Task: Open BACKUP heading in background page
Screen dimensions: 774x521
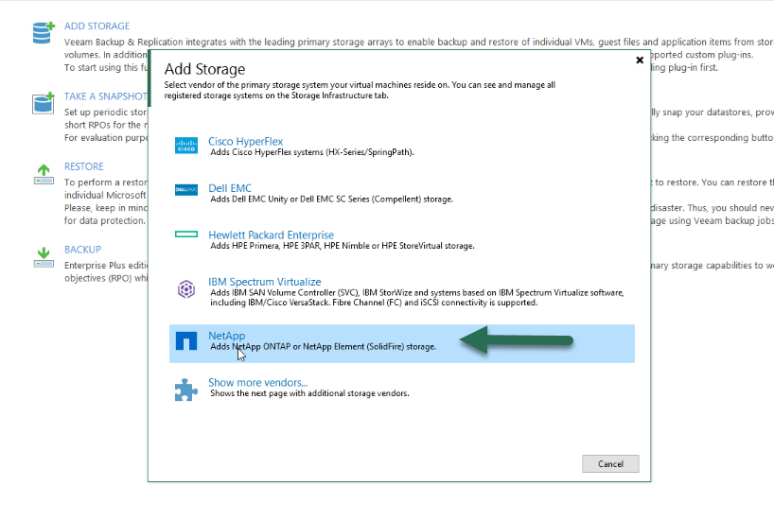Action: point(82,249)
